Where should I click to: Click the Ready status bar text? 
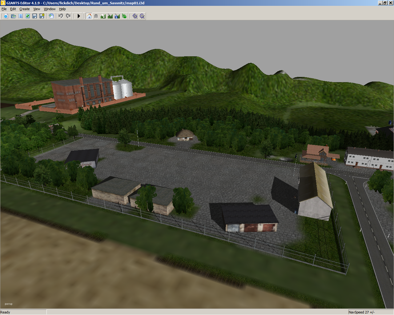[5, 312]
